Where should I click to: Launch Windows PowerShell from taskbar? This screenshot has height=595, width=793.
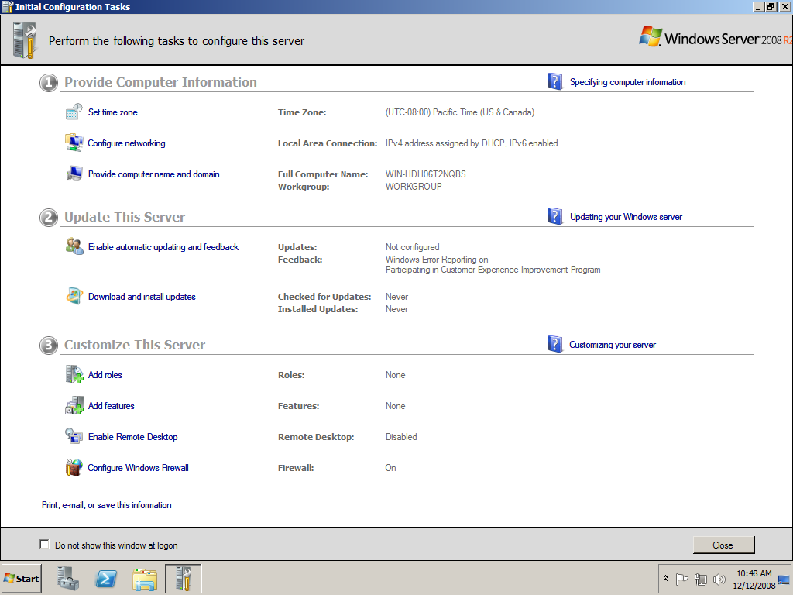tap(106, 579)
